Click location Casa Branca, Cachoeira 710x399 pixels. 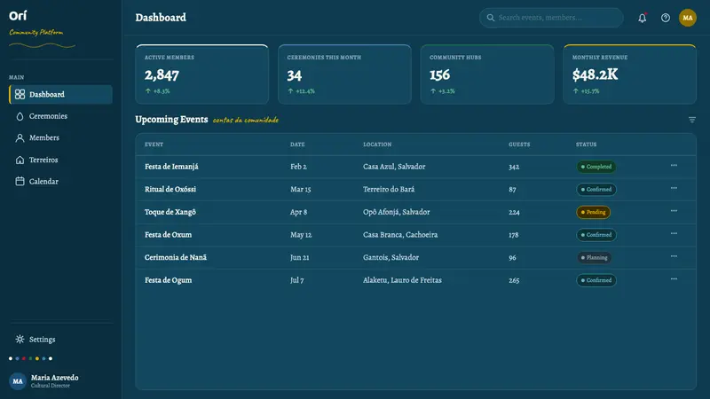pos(400,235)
